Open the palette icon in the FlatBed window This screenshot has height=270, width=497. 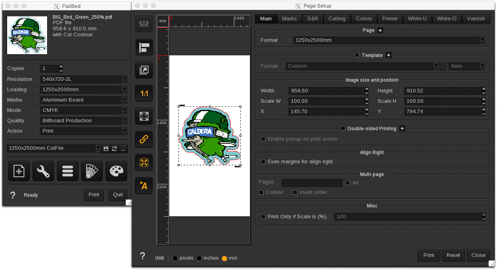click(116, 171)
